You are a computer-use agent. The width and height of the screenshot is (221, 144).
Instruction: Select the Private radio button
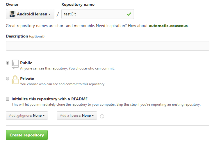tap(8, 79)
